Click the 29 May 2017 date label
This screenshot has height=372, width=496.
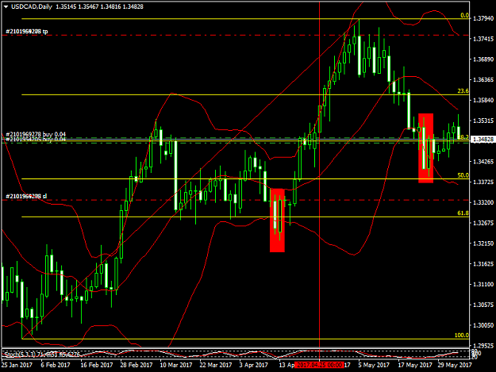455,365
